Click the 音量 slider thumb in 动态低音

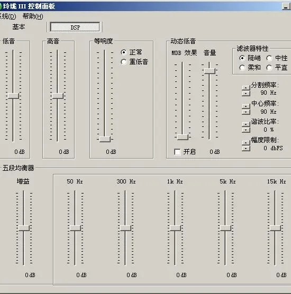tap(210, 71)
